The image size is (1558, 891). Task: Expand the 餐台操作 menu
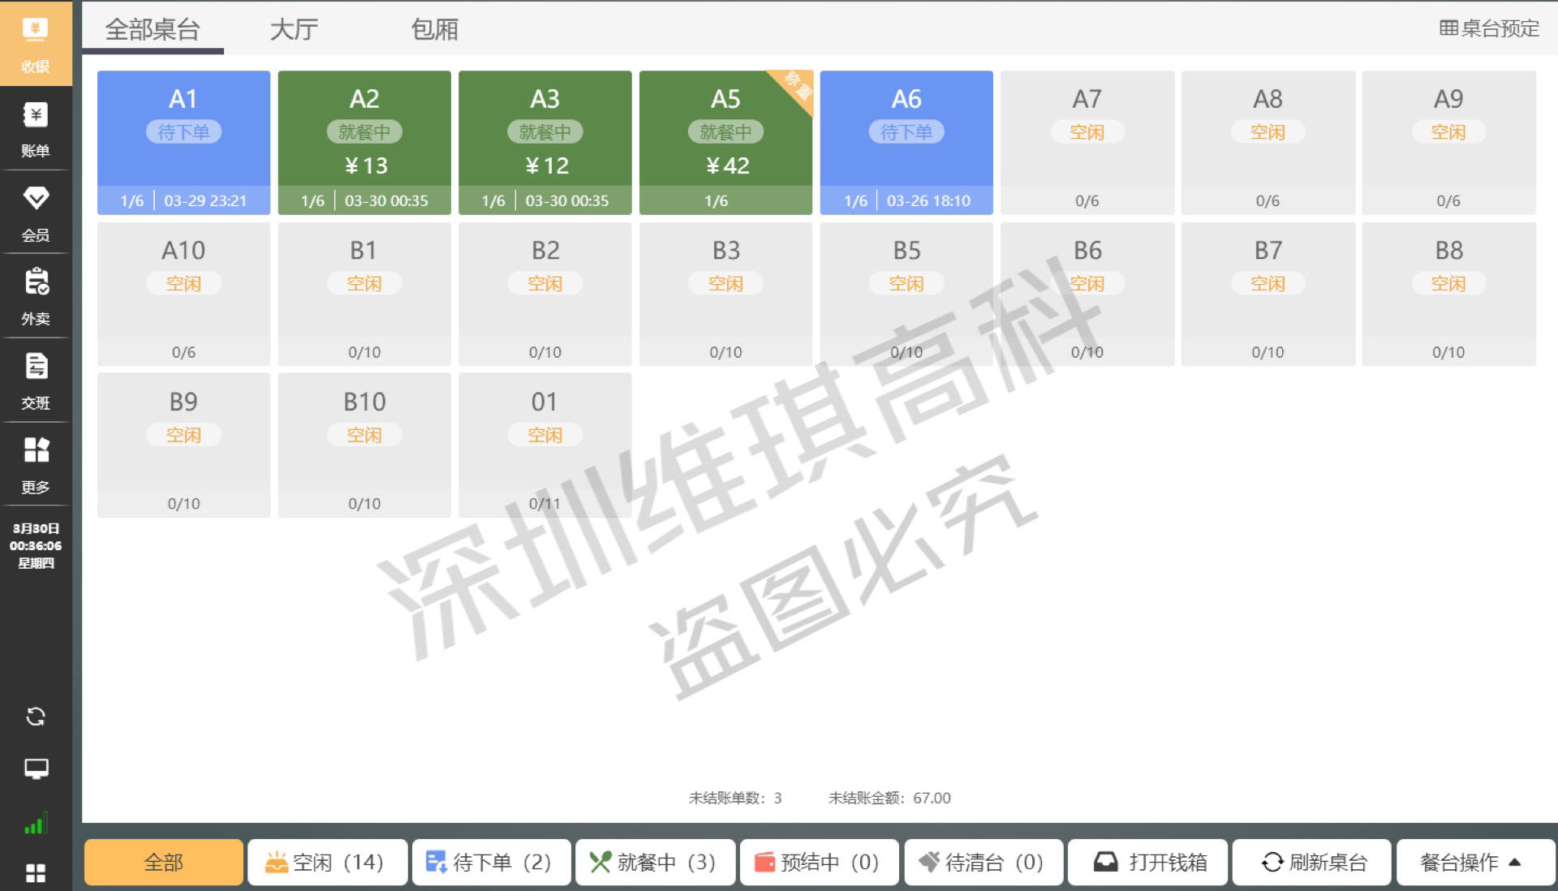coord(1476,862)
